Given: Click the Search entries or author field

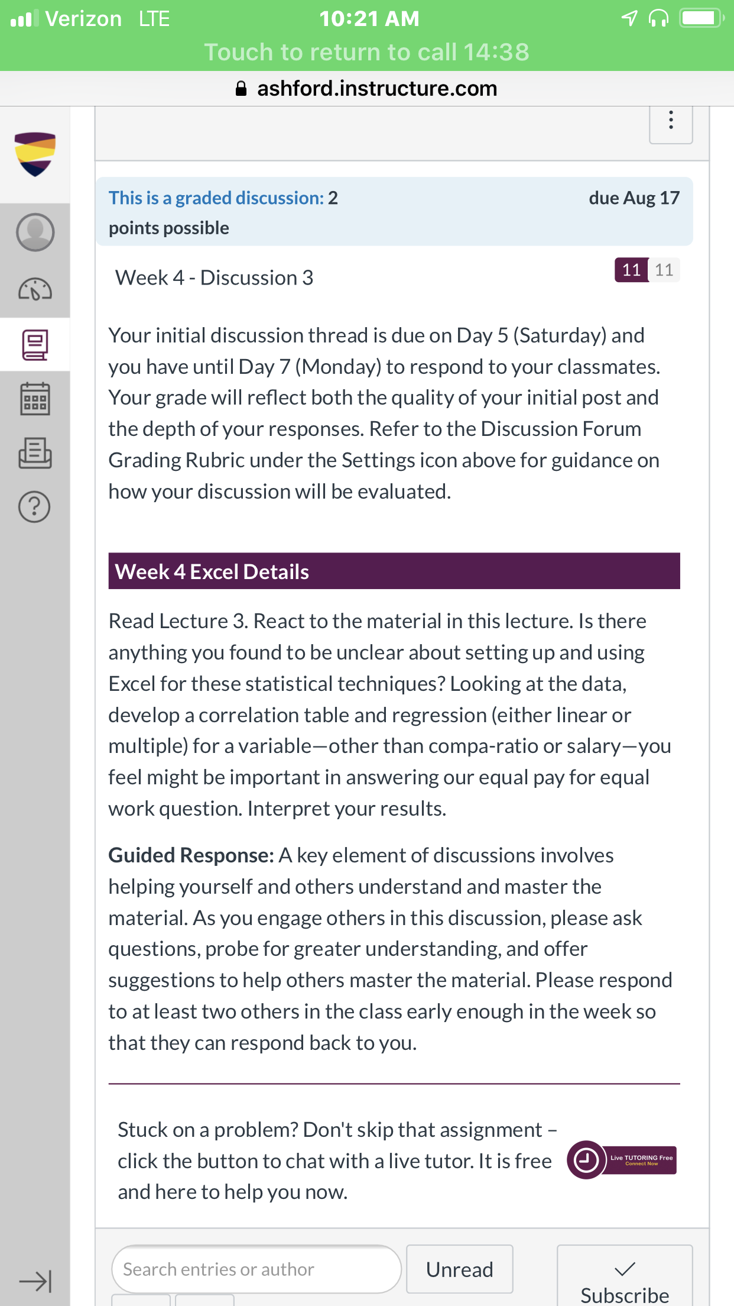Looking at the screenshot, I should (256, 1269).
